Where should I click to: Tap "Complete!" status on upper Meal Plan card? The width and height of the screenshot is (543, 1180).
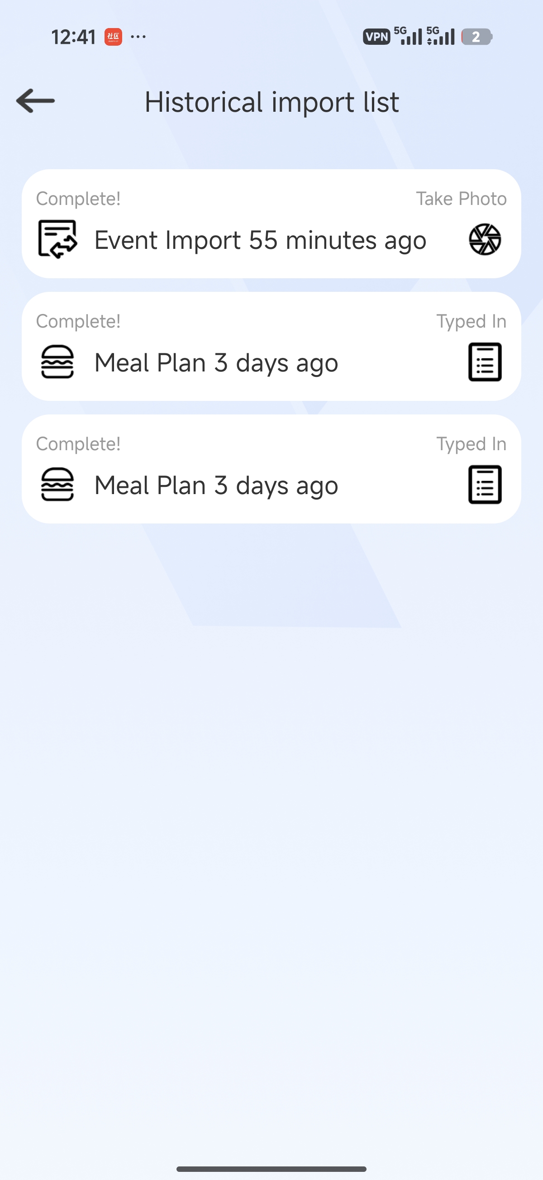pyautogui.click(x=78, y=322)
